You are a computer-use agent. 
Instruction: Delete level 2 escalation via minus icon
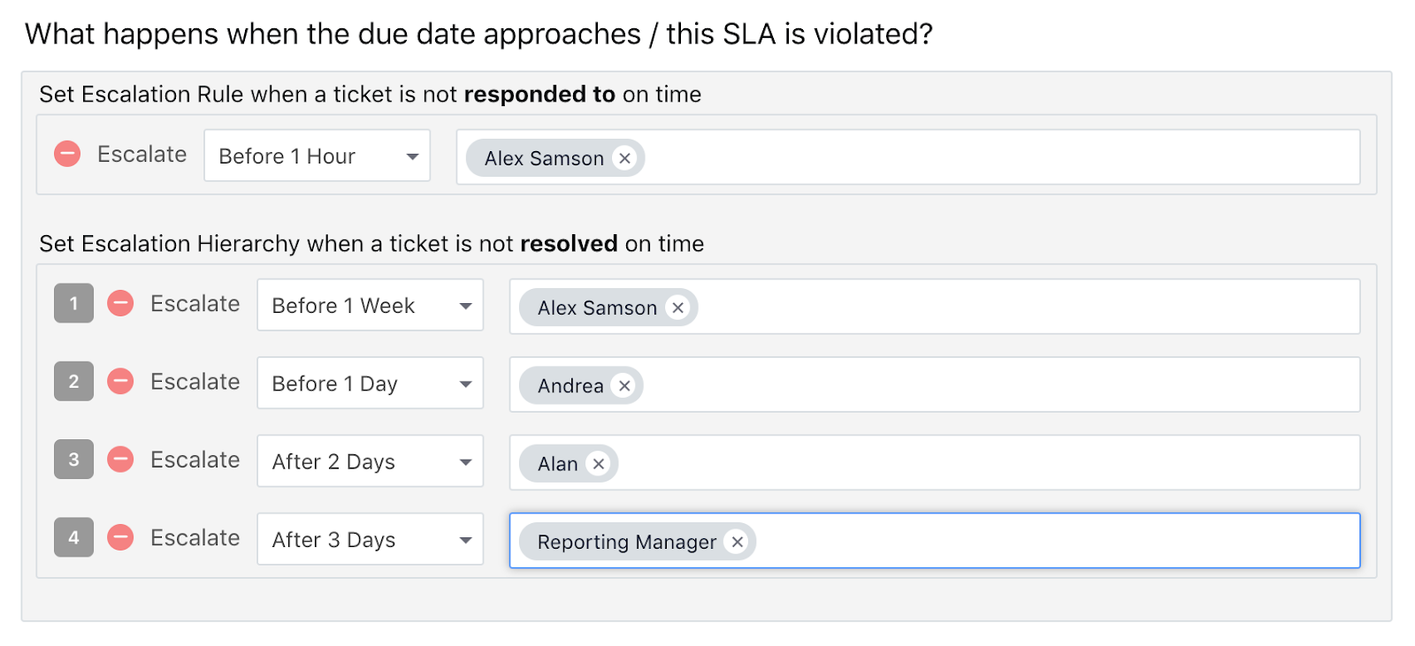click(120, 382)
